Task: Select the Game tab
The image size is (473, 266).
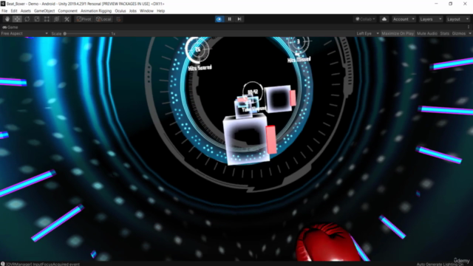Action: (x=10, y=27)
